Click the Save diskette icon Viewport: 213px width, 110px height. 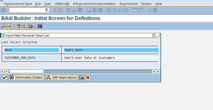click(60, 10)
